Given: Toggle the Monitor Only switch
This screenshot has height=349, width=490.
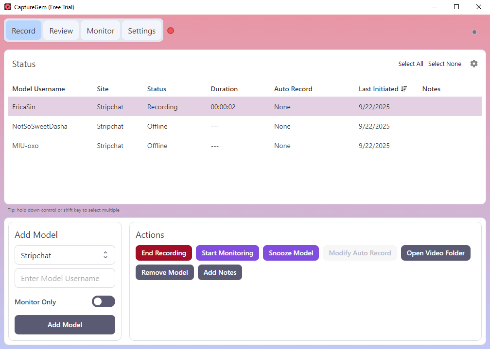Looking at the screenshot, I should (x=103, y=301).
